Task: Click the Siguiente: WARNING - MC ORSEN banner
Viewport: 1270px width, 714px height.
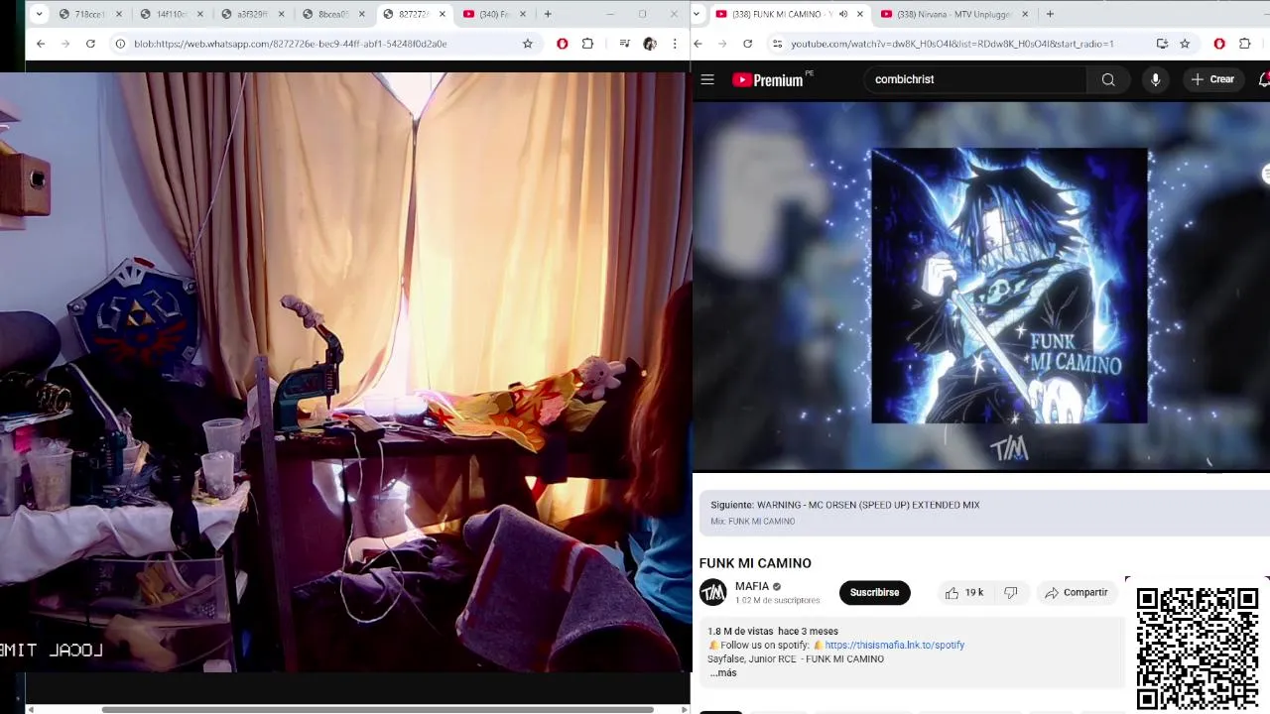Action: (984, 512)
